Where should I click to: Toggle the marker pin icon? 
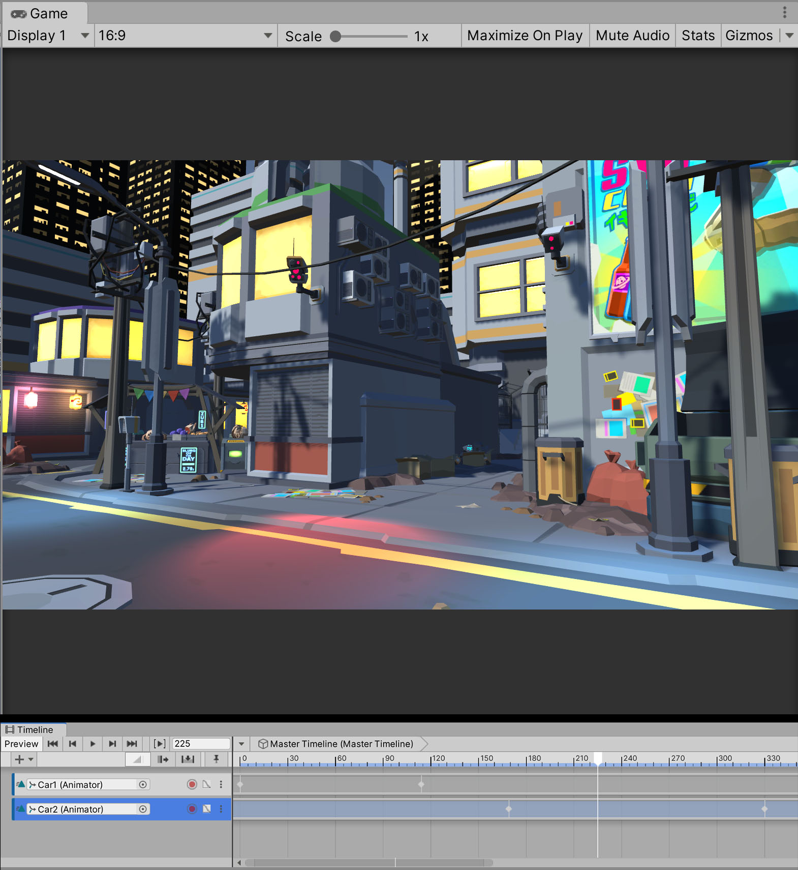point(216,760)
